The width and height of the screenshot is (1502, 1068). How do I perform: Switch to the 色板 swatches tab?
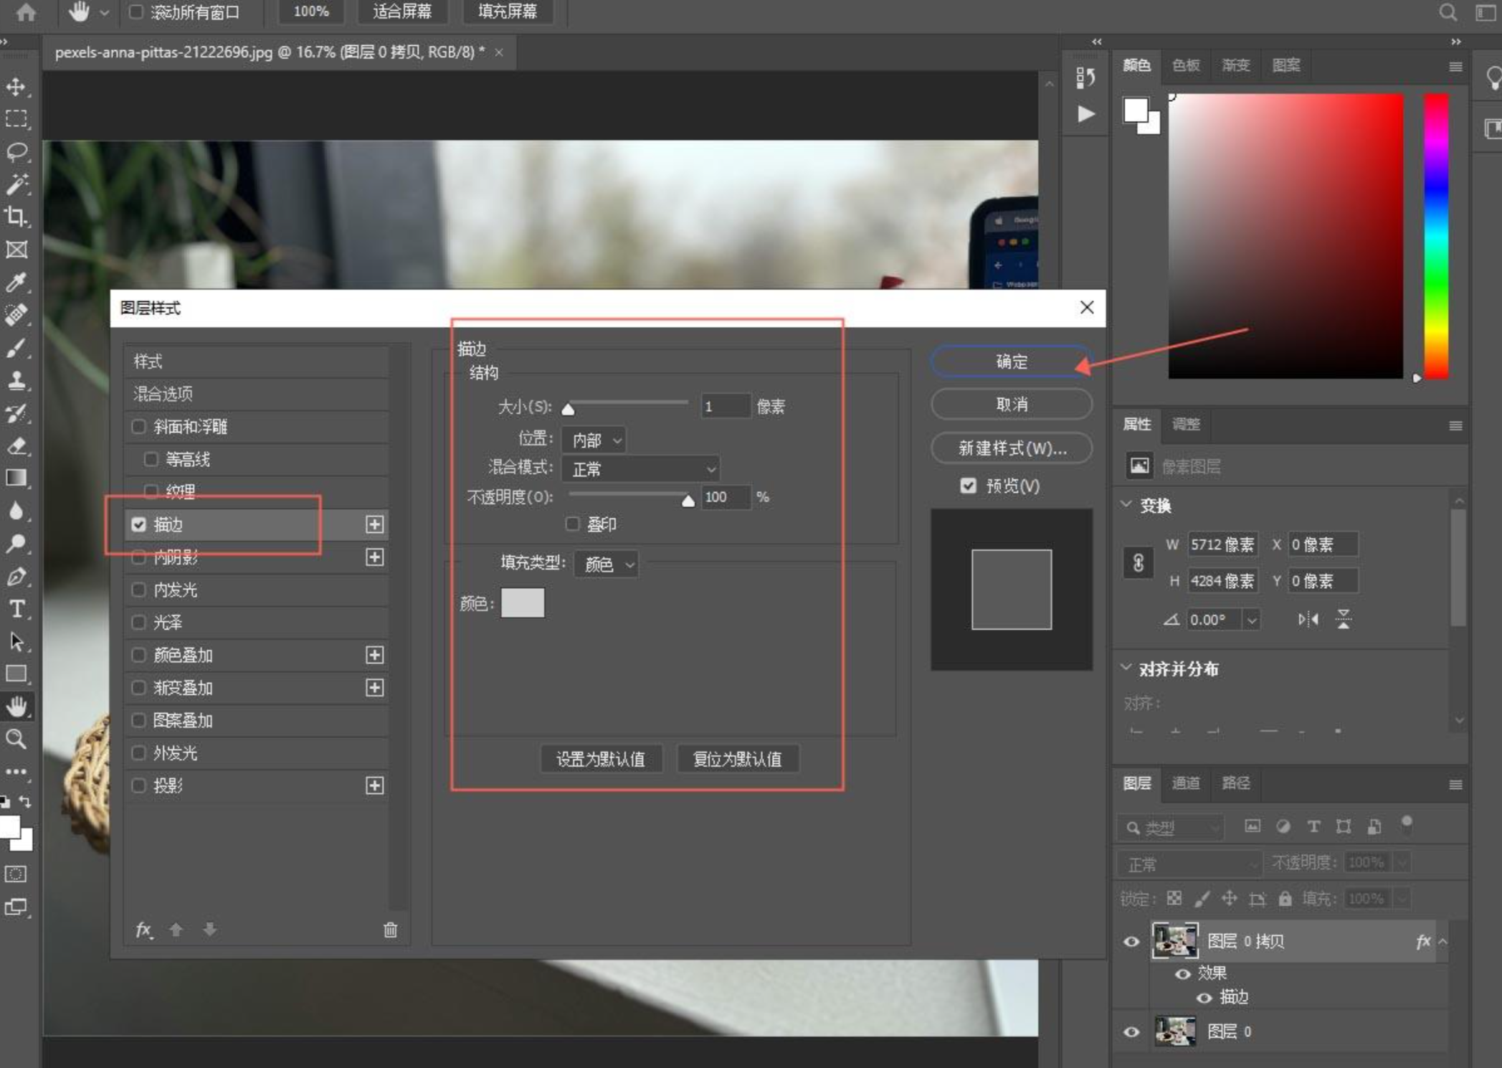tap(1186, 65)
